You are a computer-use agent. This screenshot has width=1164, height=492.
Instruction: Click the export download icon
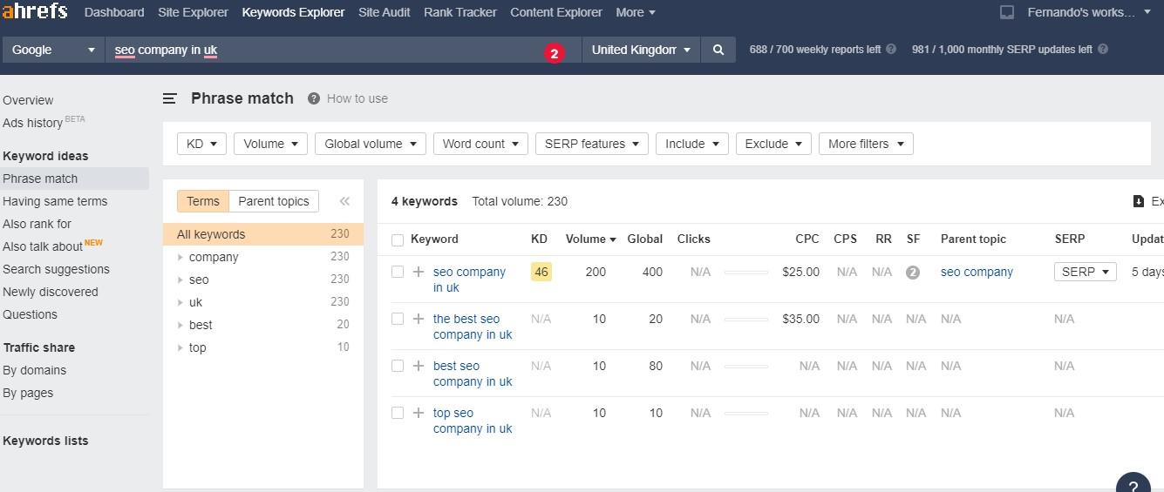pyautogui.click(x=1138, y=201)
